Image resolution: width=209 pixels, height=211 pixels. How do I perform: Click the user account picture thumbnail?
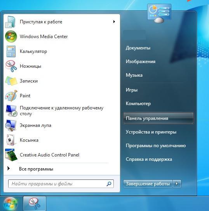point(159,13)
